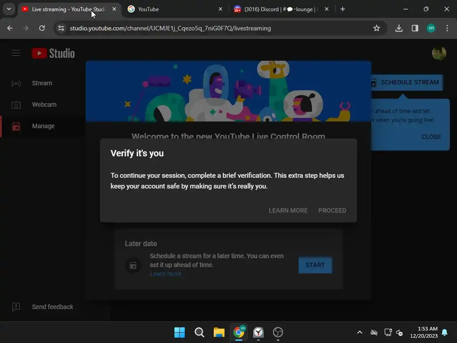The width and height of the screenshot is (457, 343).
Task: Select Manage in the sidebar
Action: coord(43,126)
